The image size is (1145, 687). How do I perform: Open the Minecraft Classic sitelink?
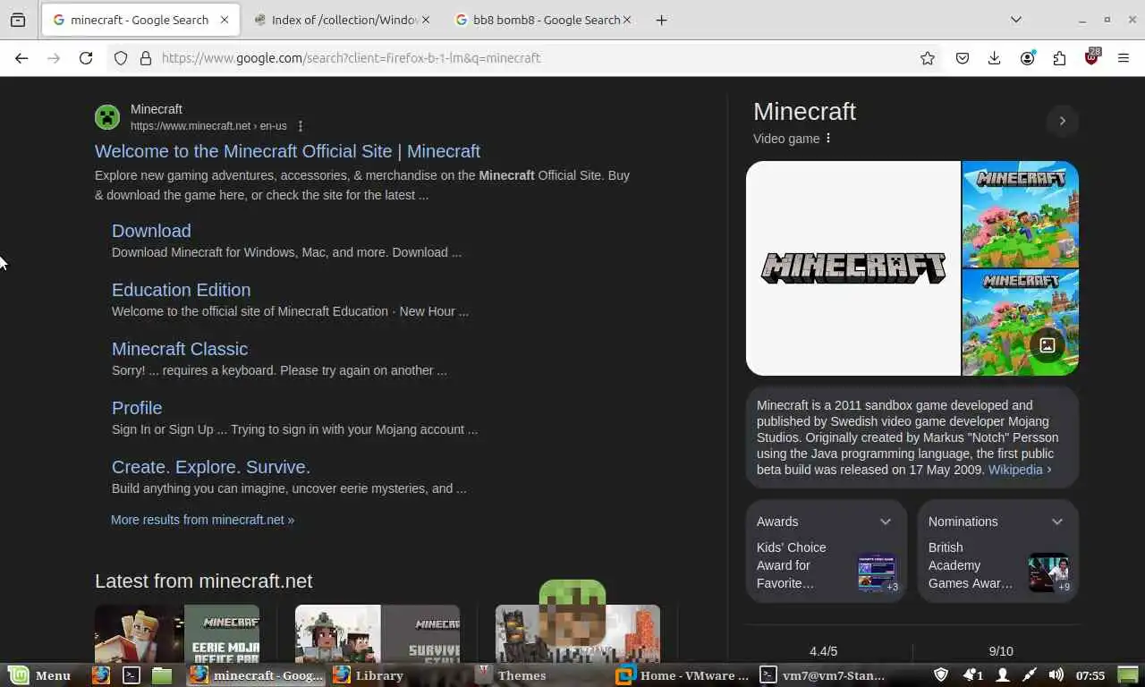(180, 349)
